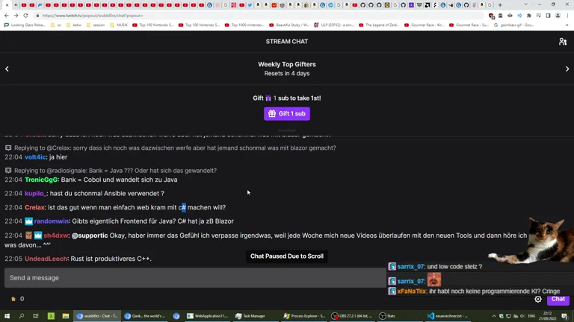Click xFaNaTiix username in overlay chat

(x=412, y=291)
